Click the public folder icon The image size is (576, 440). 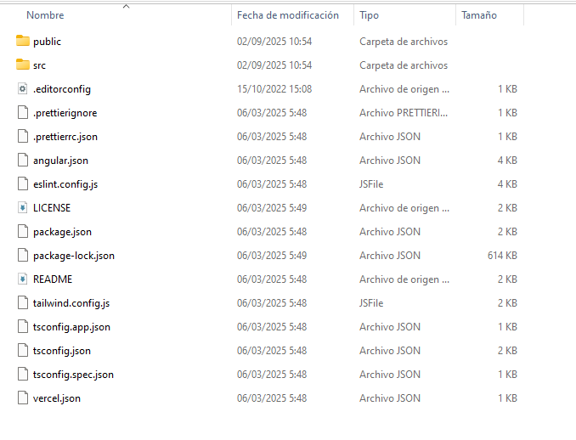click(23, 41)
